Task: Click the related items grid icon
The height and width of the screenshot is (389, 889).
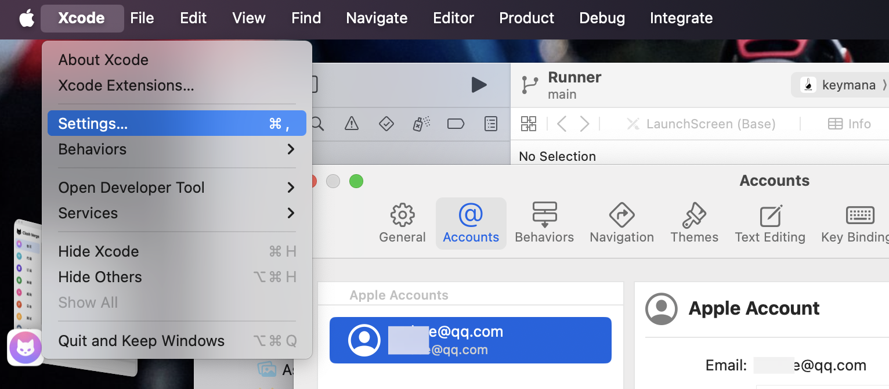Action: (529, 124)
